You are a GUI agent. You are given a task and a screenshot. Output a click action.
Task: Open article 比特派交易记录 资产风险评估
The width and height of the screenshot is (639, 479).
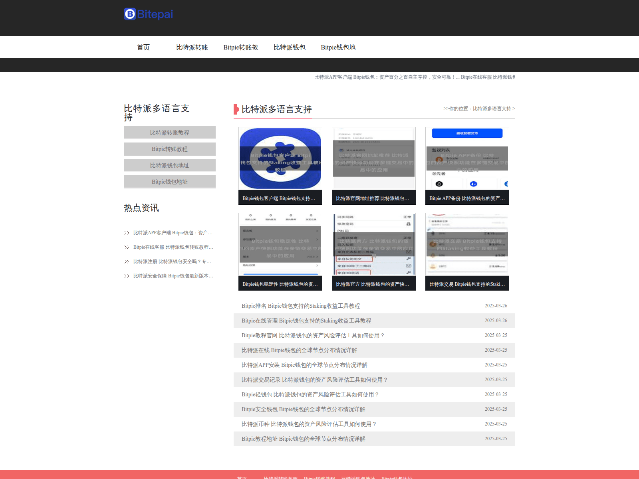[315, 380]
